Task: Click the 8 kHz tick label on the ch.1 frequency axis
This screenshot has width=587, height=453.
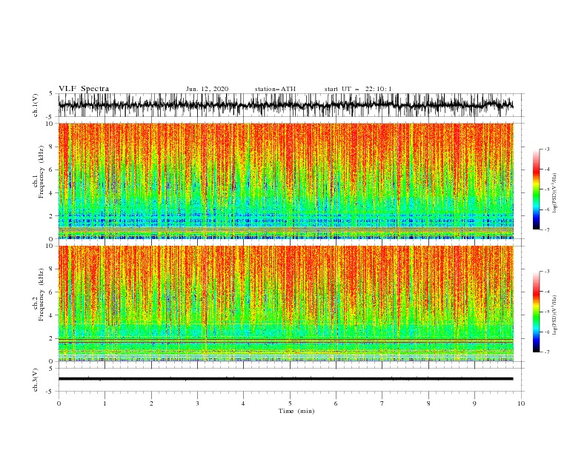Action: point(53,147)
